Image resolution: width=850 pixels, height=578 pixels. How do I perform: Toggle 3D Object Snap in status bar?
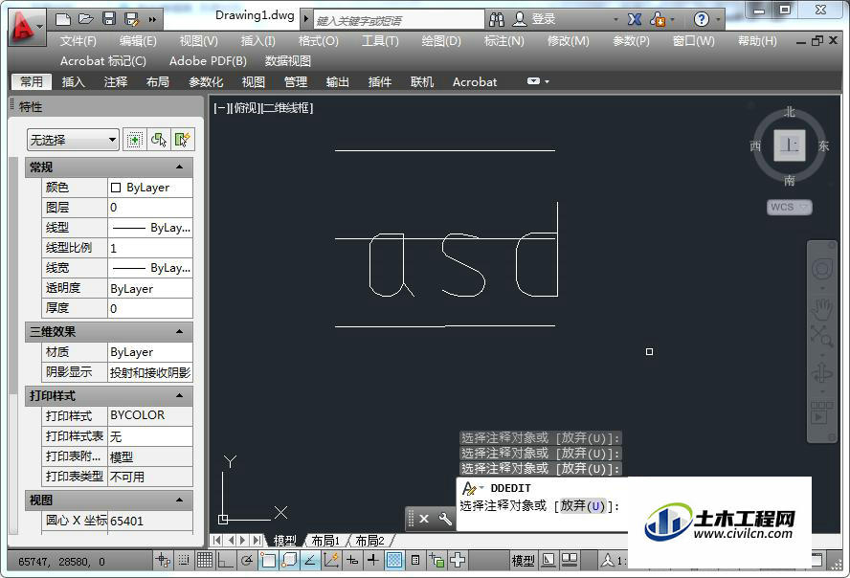[289, 561]
